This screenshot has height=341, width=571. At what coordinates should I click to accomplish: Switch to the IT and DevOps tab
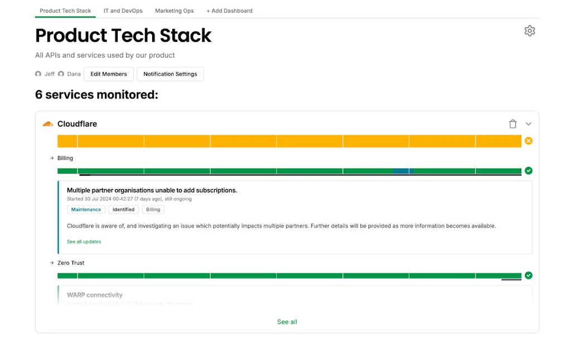click(x=123, y=10)
